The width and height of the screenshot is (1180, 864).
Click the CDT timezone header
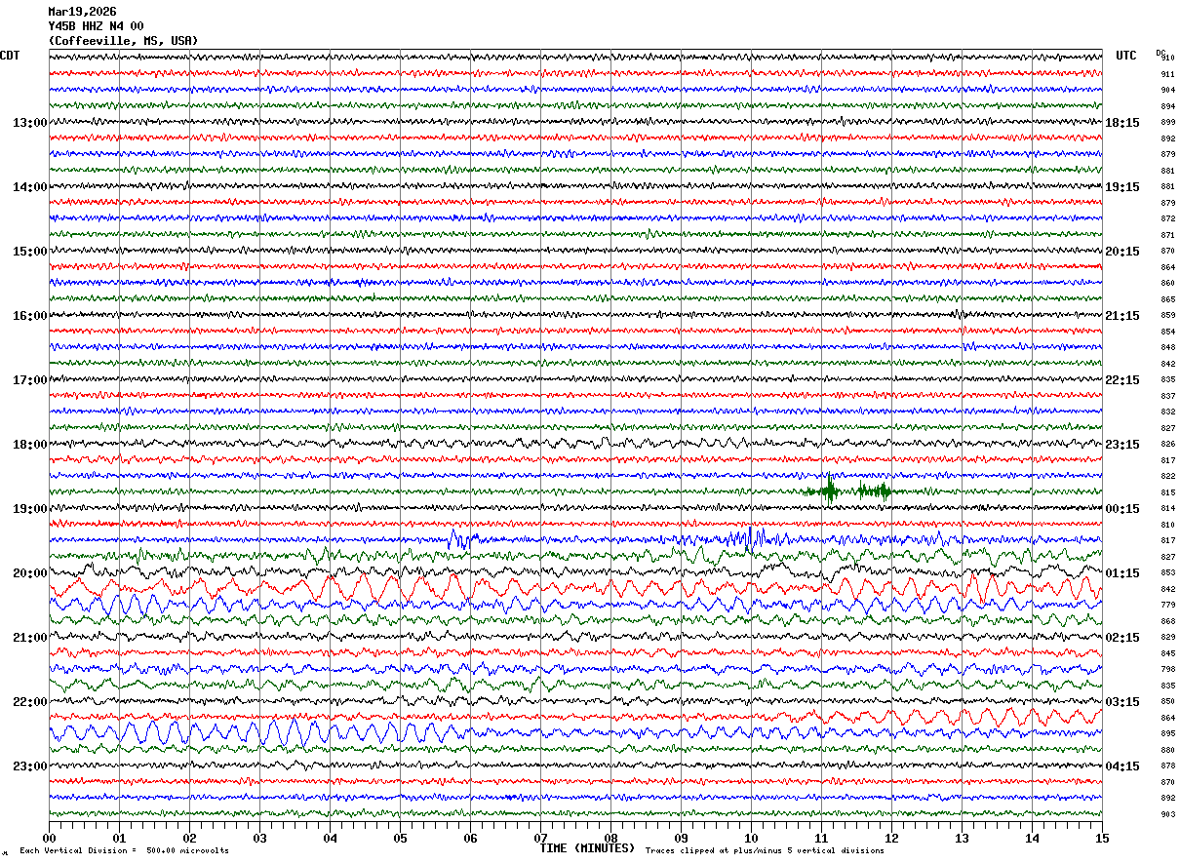pyautogui.click(x=10, y=56)
